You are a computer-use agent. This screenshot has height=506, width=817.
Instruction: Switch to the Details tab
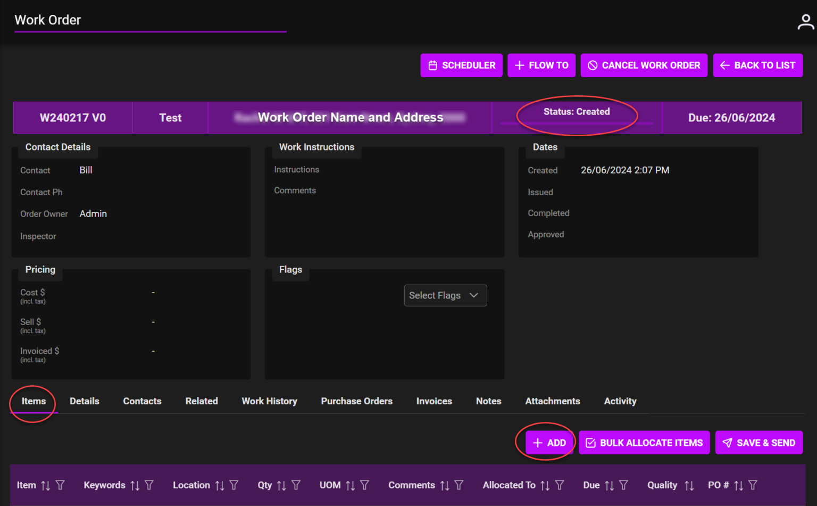click(x=84, y=401)
